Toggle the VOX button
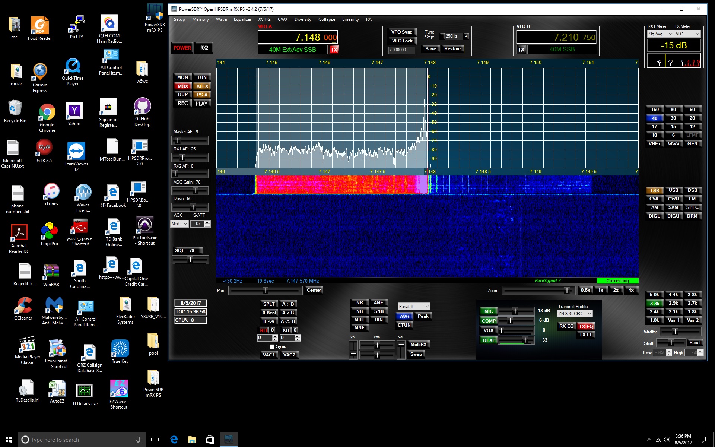Viewport: 715px width, 447px height. tap(488, 330)
